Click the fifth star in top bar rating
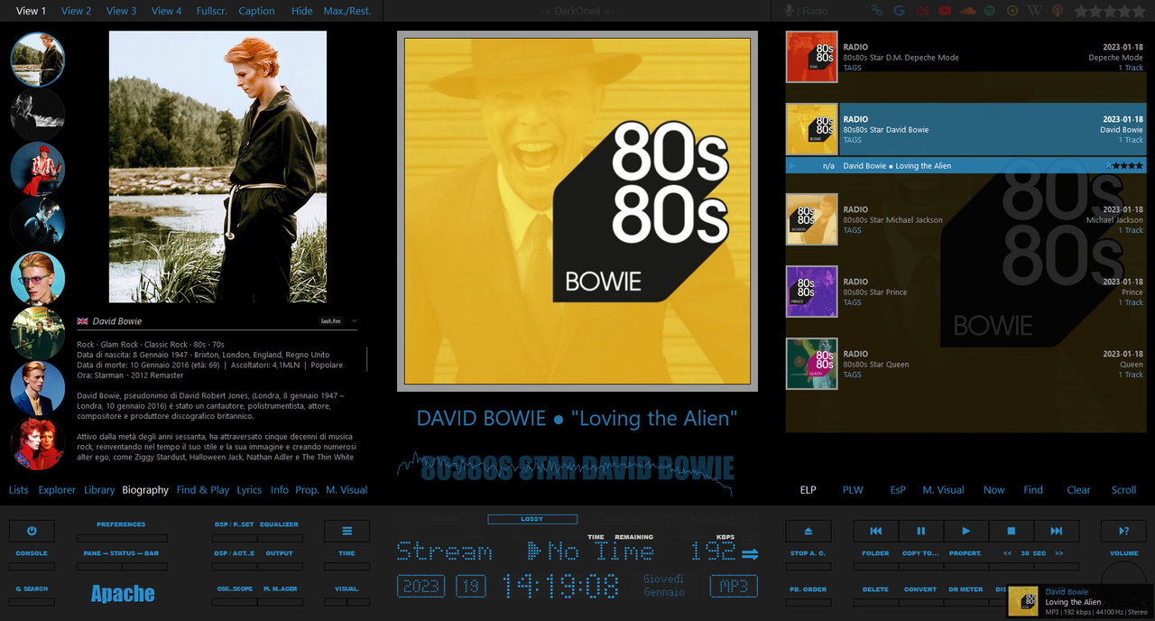The height and width of the screenshot is (621, 1155). [x=1139, y=11]
